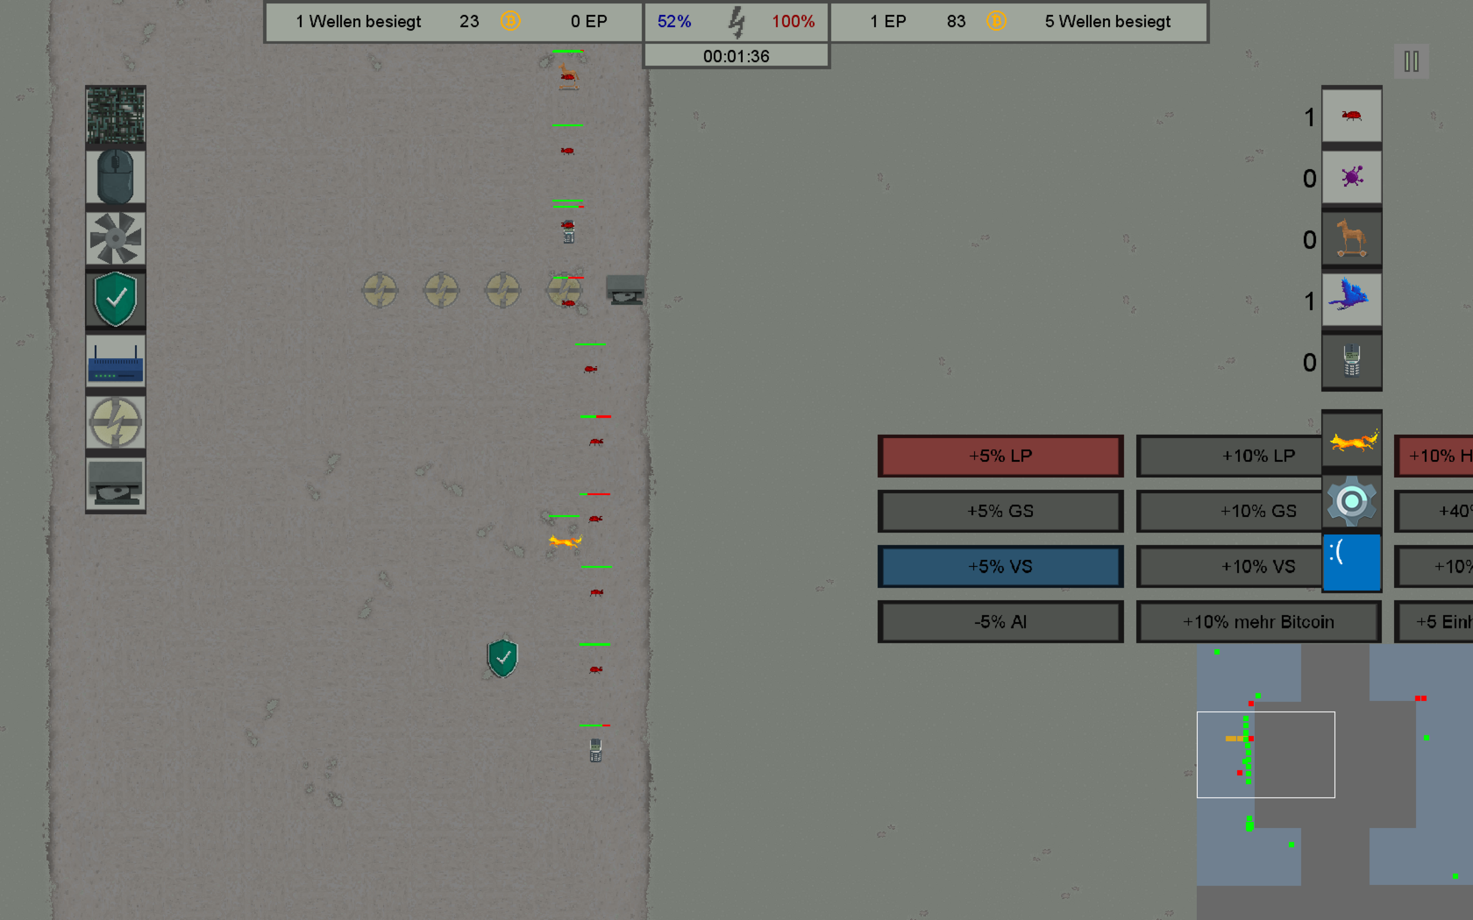Buy the +10% mehr Bitcoin upgrade
The width and height of the screenshot is (1473, 920).
pos(1258,622)
